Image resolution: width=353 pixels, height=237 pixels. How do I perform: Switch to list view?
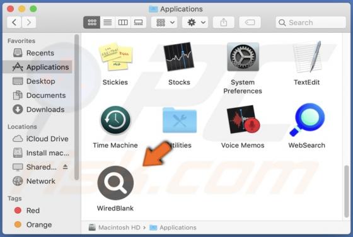pyautogui.click(x=108, y=22)
